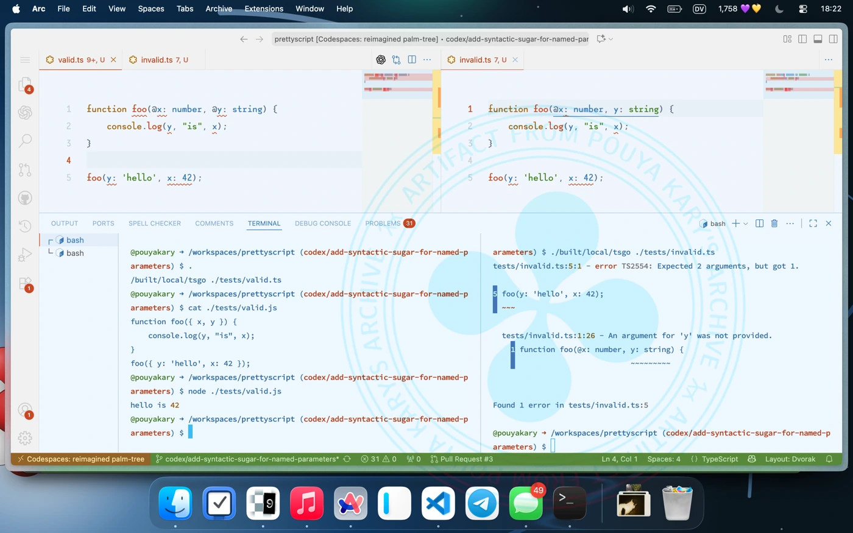Screen dimensions: 853x533
Task: Open TypeScript language mode selector
Action: (x=714, y=459)
